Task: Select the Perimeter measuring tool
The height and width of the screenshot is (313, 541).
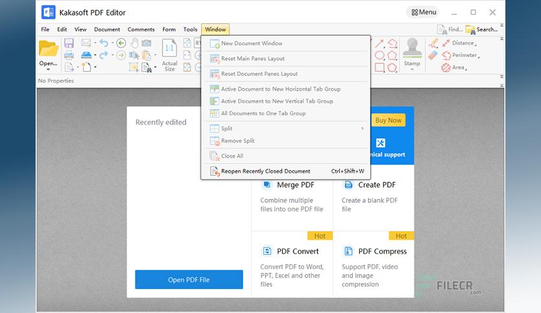Action: (x=461, y=55)
